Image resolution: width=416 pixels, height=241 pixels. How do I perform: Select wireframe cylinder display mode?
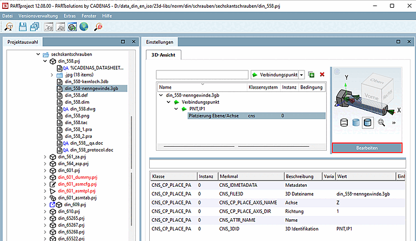click(343, 122)
